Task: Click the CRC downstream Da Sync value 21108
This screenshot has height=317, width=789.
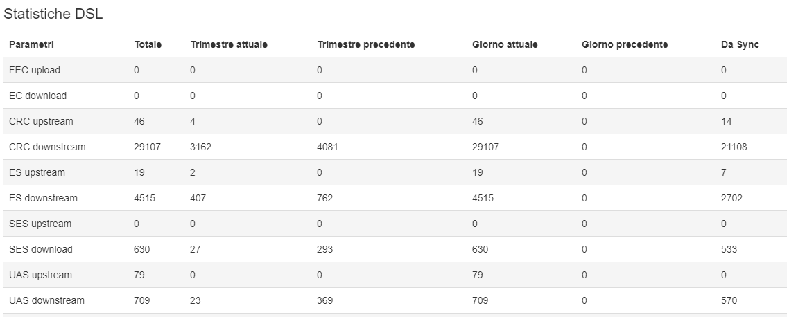Action: coord(734,147)
